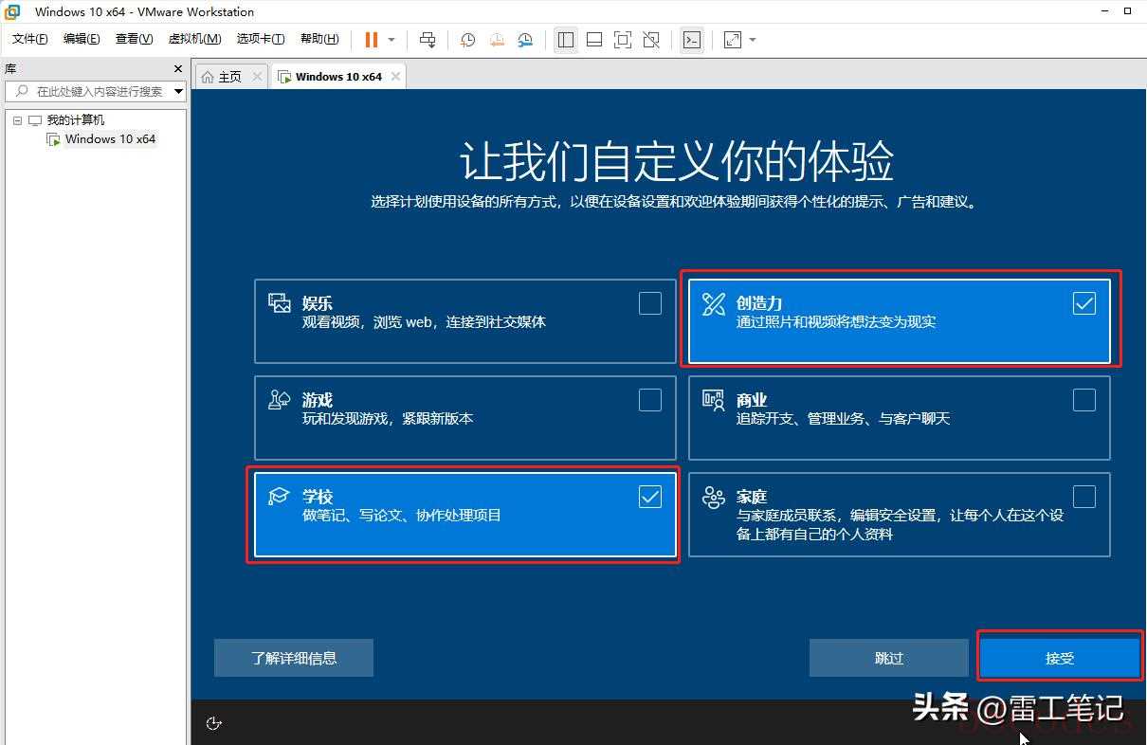Image resolution: width=1147 pixels, height=745 pixels.
Task: Check the 娱乐 (Entertainment) checkbox
Action: click(x=649, y=303)
